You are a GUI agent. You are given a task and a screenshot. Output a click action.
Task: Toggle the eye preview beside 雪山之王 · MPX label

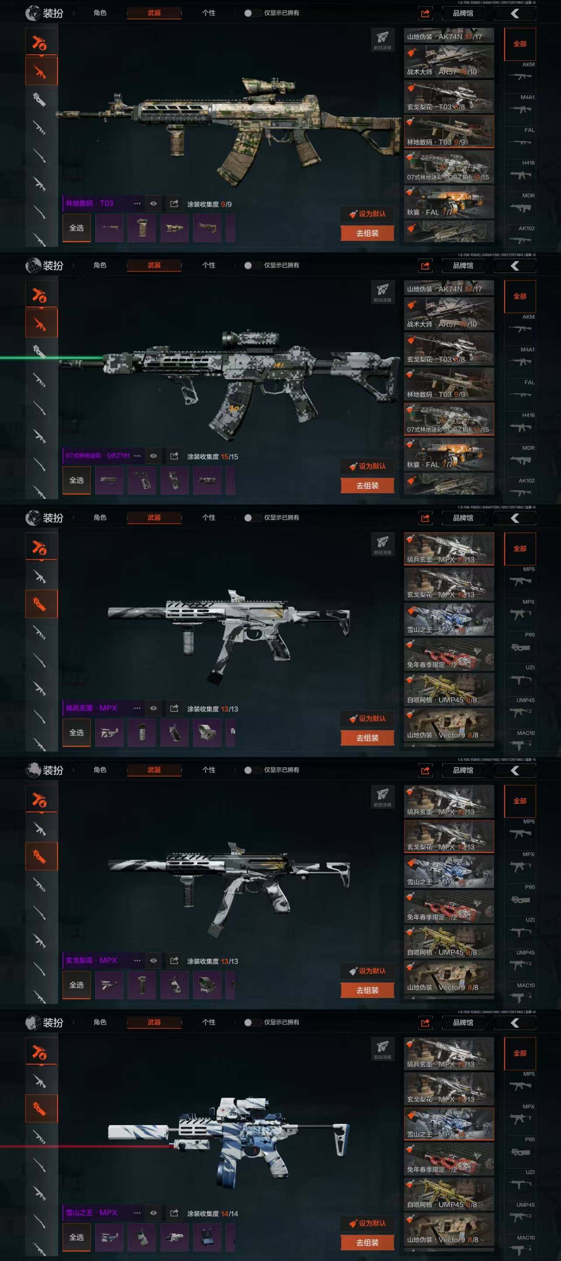[153, 1212]
